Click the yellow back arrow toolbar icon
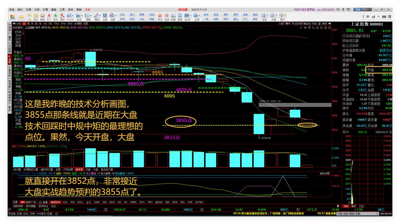400x224 pixels. (21, 17)
